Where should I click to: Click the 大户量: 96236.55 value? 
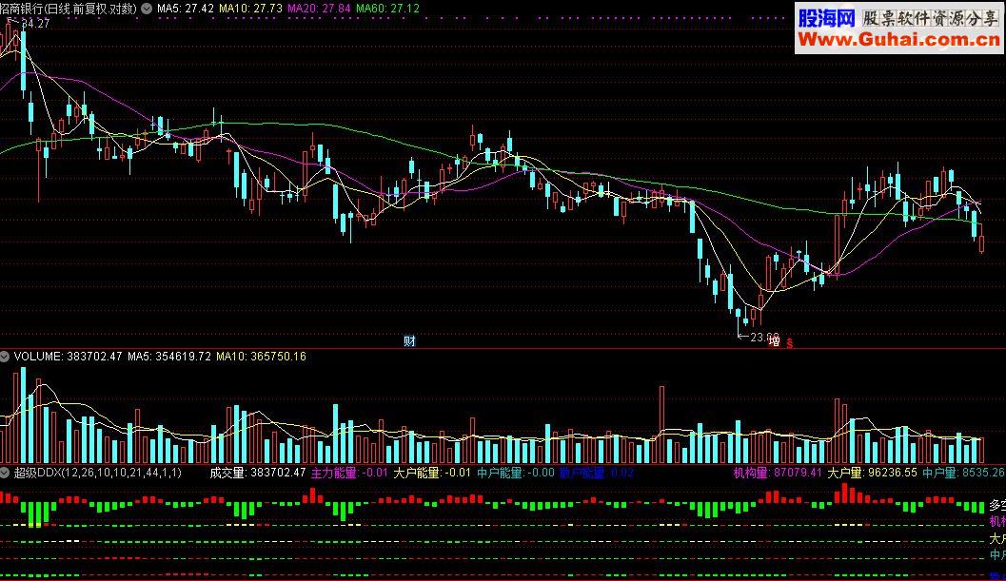(873, 473)
